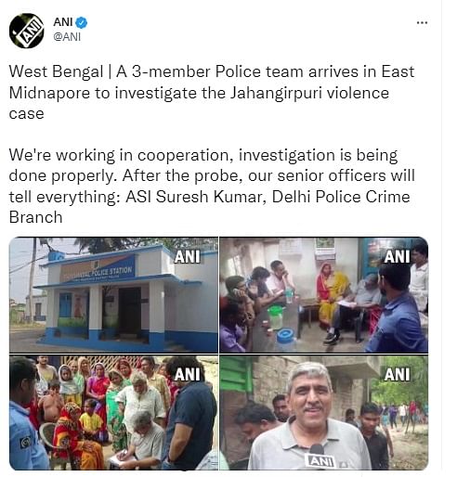Click ANI watermark on grey polo man photo
457x477 pixels.
tap(397, 375)
